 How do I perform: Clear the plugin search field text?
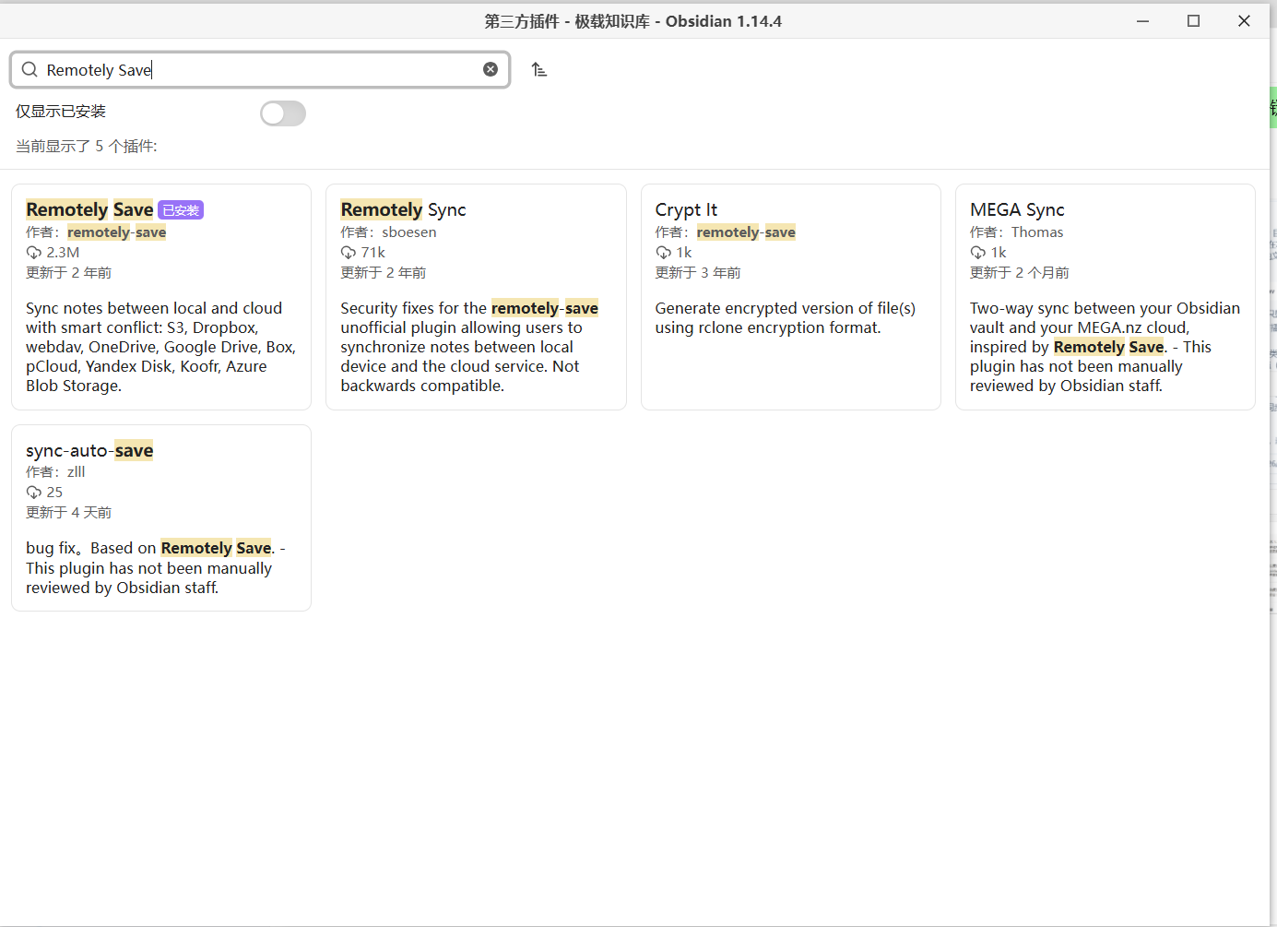(x=491, y=69)
